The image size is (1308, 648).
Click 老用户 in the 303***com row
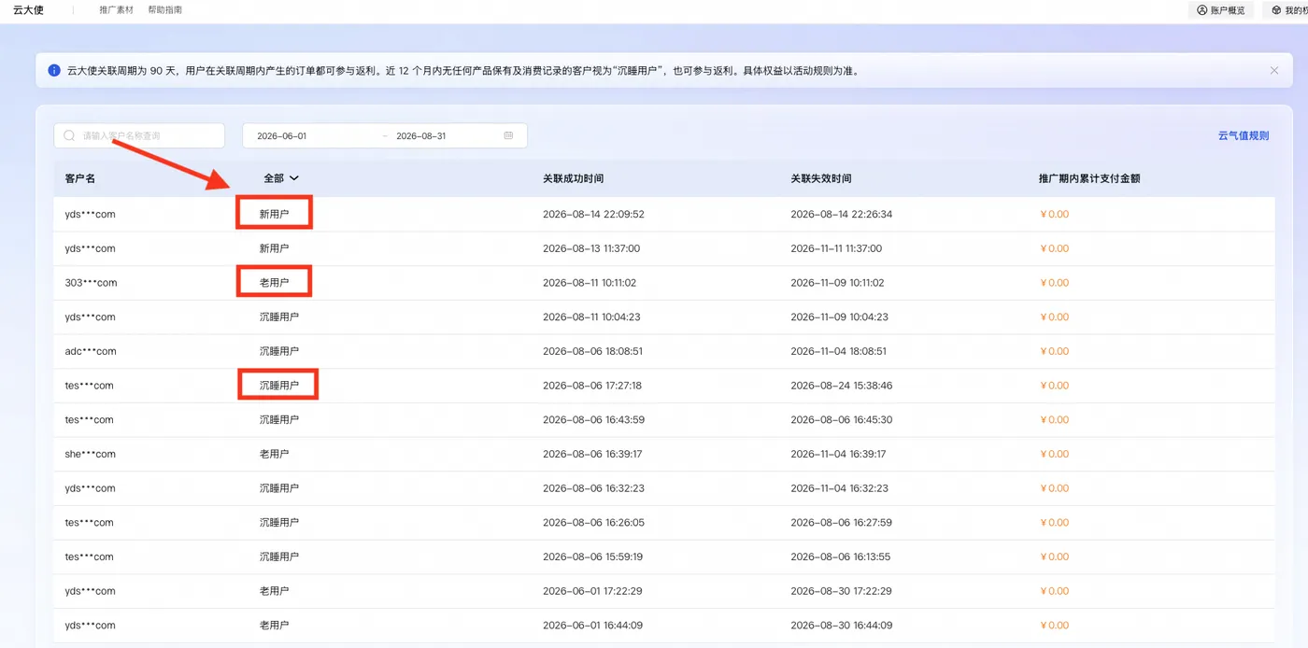[x=274, y=283]
